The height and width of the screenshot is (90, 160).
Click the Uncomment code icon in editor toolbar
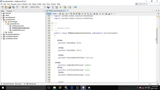coord(109,14)
